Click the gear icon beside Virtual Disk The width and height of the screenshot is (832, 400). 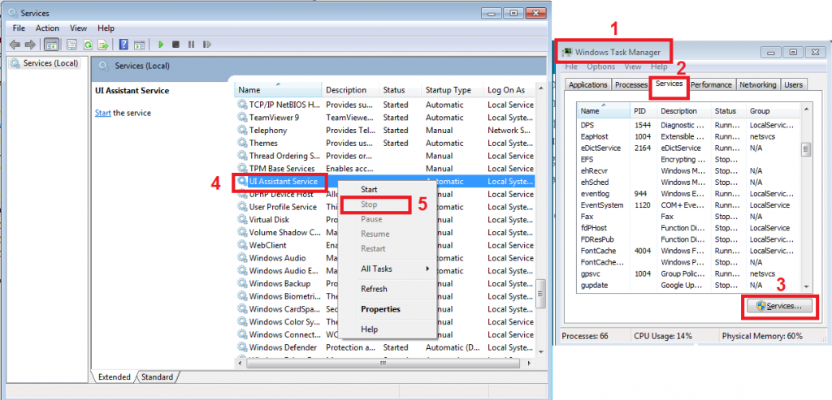click(x=242, y=220)
